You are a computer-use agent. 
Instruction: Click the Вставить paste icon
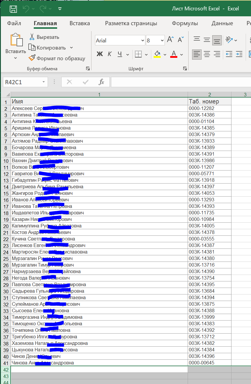point(16,40)
